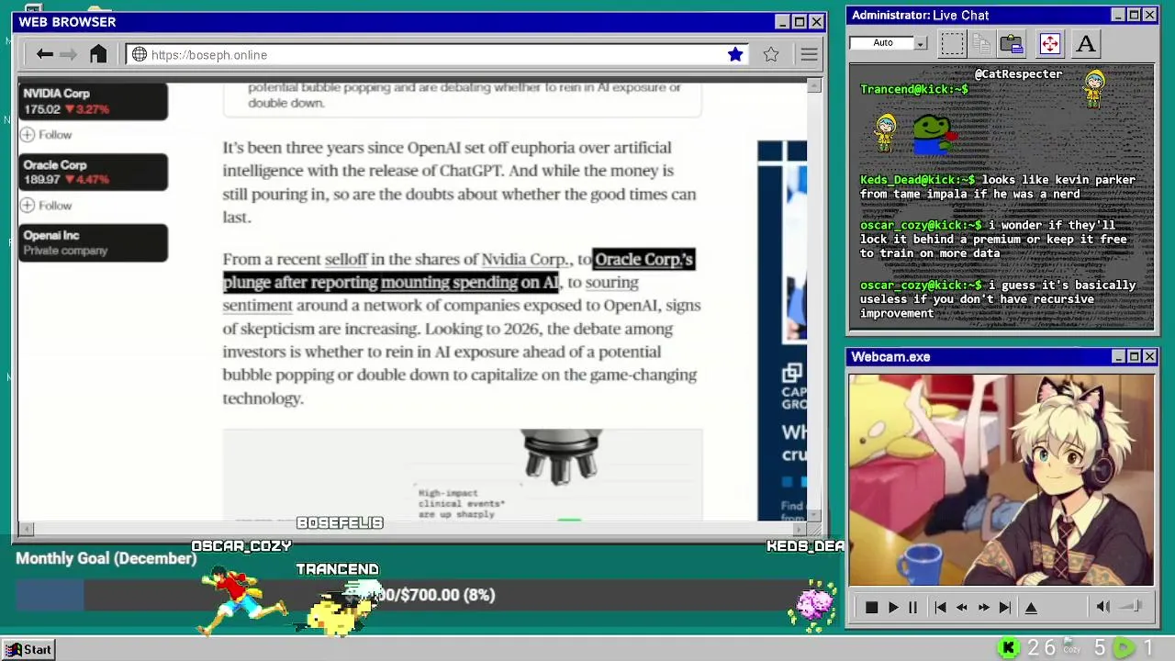This screenshot has width=1175, height=661.
Task: Mute the Webcam.exe speaker icon
Action: pos(1103,606)
